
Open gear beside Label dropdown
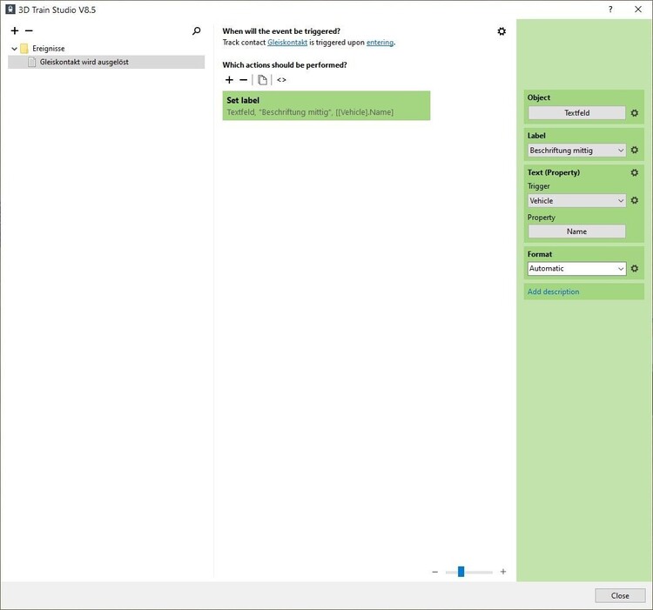tap(634, 150)
